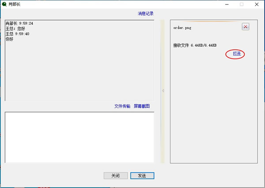The image size is (265, 188).
Task: Click the 王总: 您好 message line
Action: tap(15, 29)
